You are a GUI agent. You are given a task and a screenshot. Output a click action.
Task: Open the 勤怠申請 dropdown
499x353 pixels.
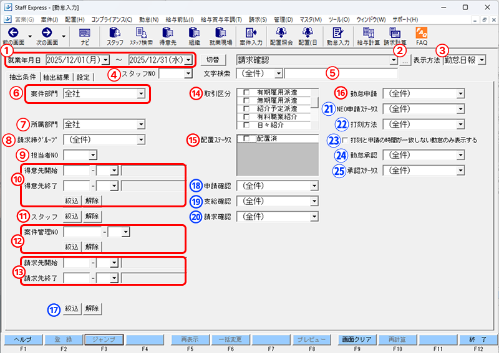[x=460, y=93]
